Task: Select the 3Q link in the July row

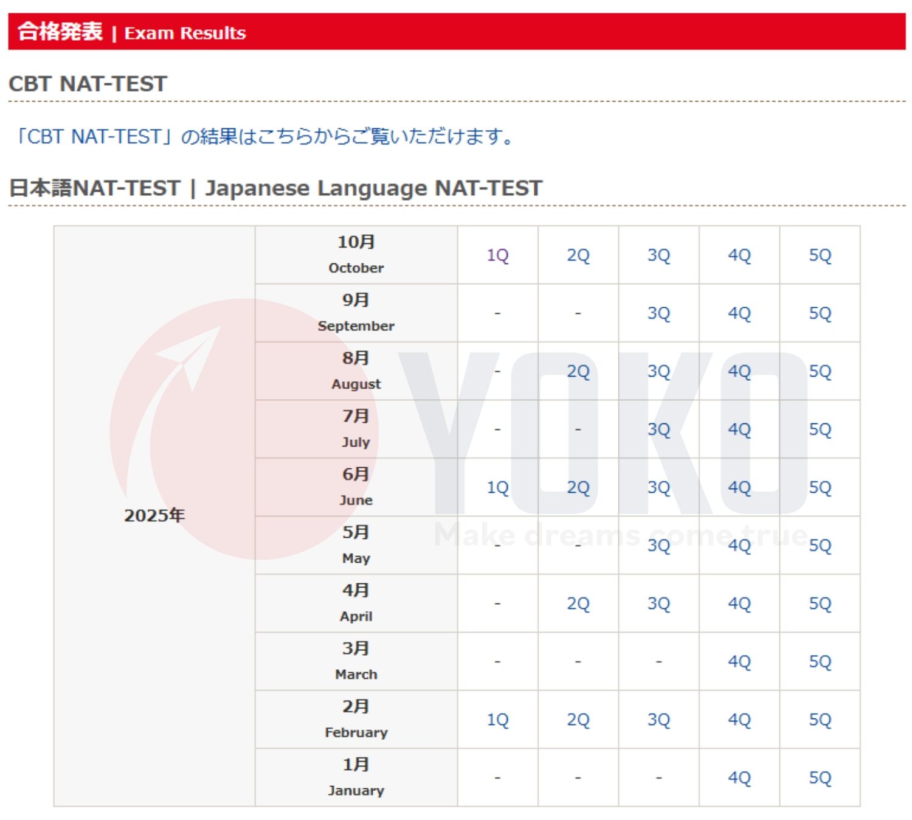Action: [x=659, y=430]
